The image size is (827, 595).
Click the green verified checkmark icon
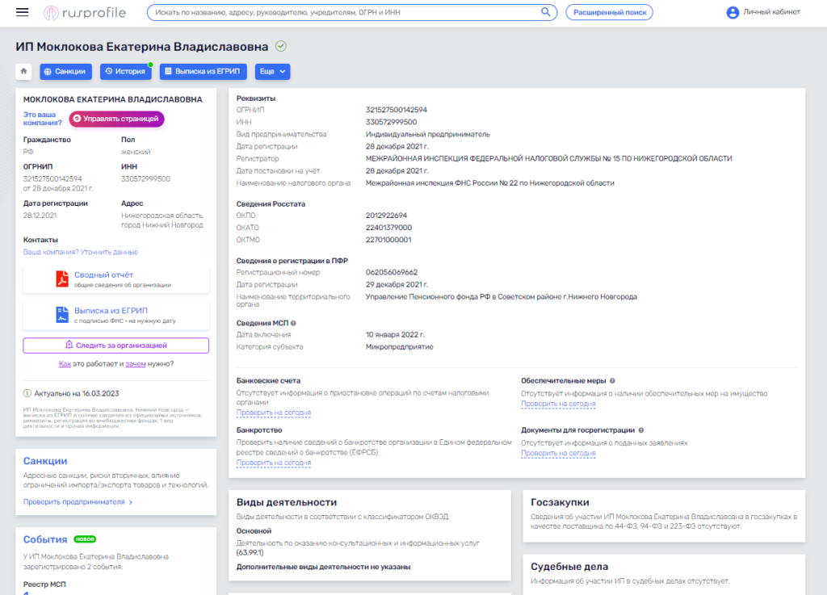coord(281,46)
